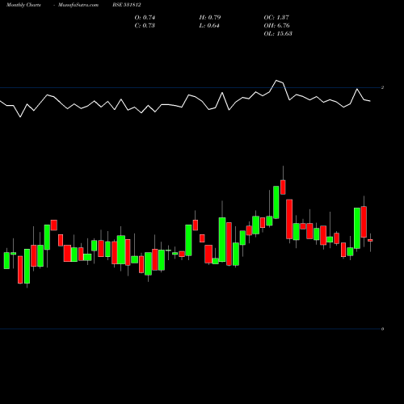The image size is (404, 404).
Task: Click the axis label '2' at right
Action: 382,87
